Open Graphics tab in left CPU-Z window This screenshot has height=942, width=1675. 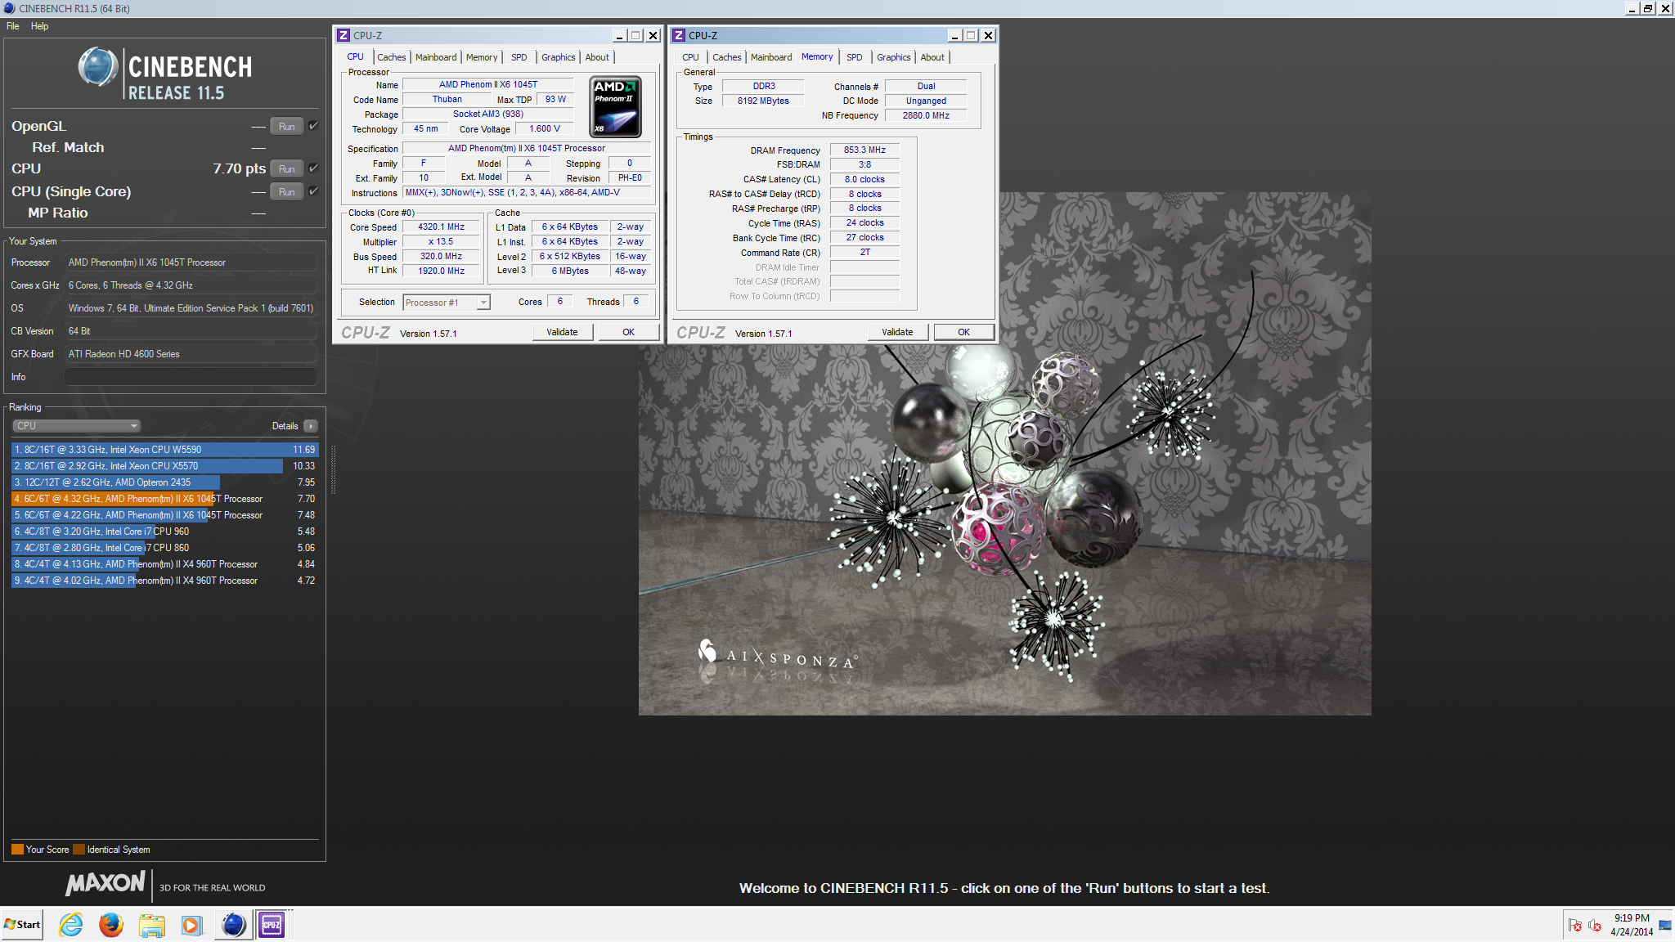(558, 57)
